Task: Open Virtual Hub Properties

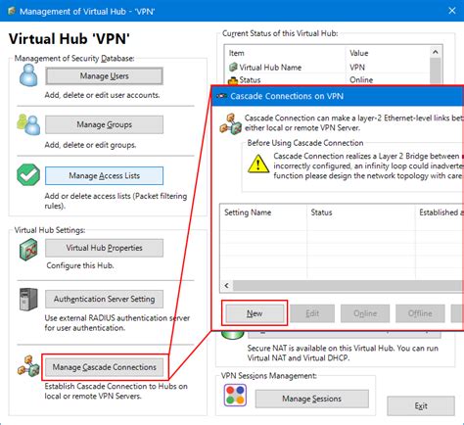Action: [104, 248]
